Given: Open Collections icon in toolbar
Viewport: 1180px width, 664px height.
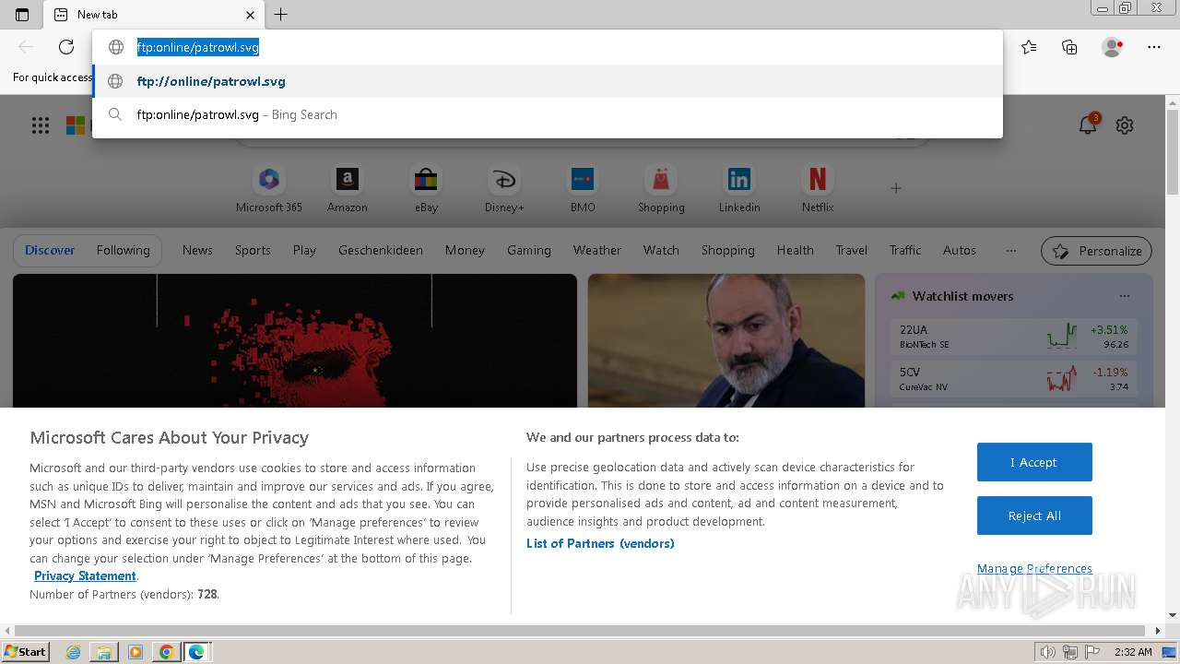Looking at the screenshot, I should coord(1069,47).
